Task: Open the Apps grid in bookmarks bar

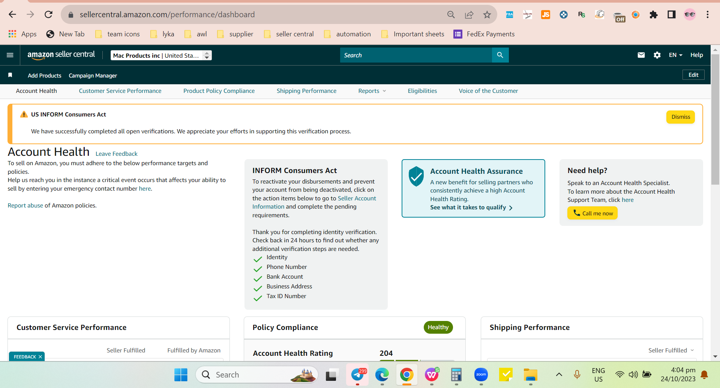Action: (x=22, y=34)
